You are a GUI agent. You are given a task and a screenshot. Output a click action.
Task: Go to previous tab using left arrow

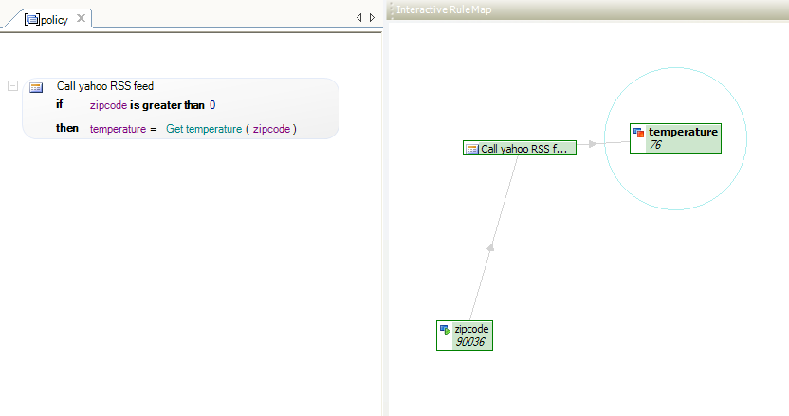point(358,18)
